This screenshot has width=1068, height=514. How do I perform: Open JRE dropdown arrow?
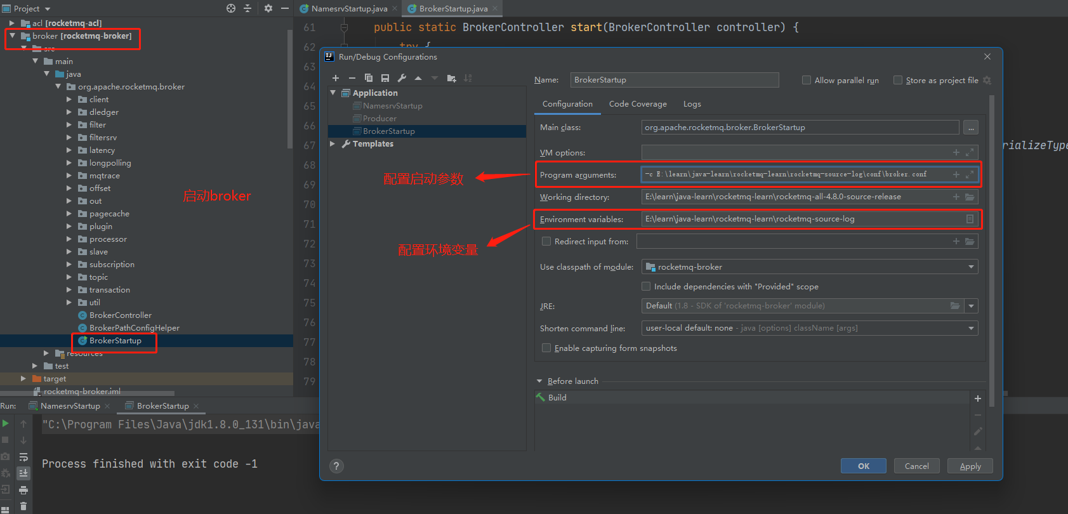pos(971,306)
